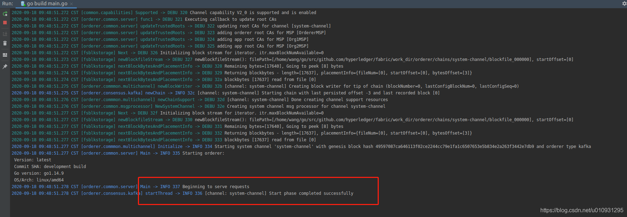Screen dimensions: 627x217
Task: Click line 'adding orderer root CAs for MSP [OrdererMSP]'
Action: [169, 33]
